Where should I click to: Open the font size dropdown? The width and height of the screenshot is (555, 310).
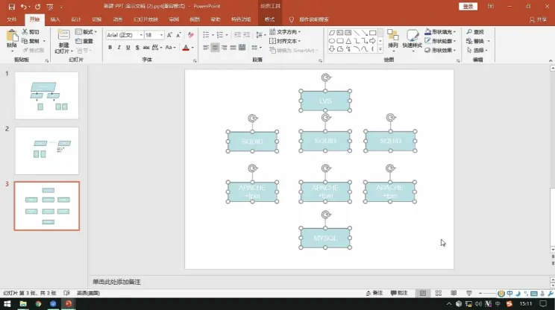(161, 35)
